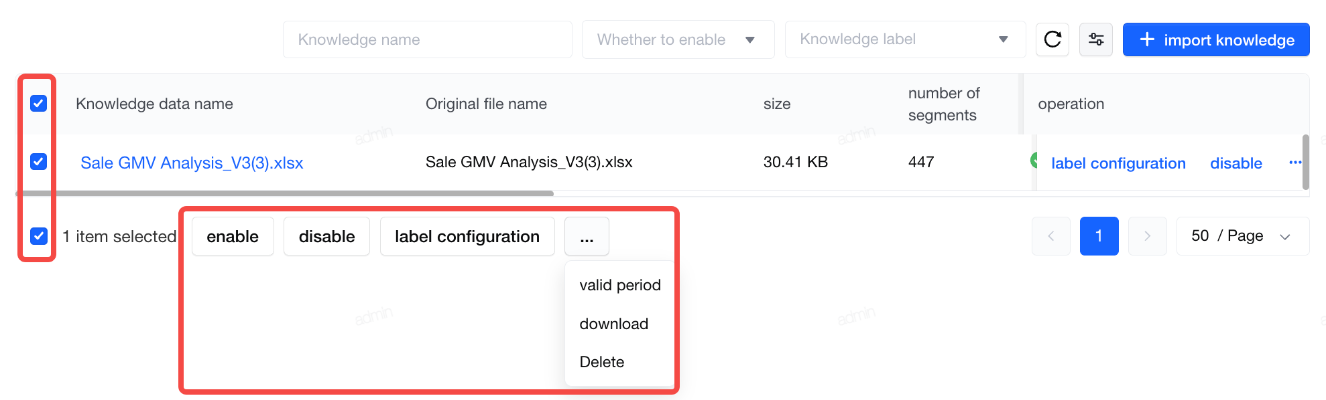
Task: Open the 50 / Page size dropdown
Action: (x=1243, y=236)
